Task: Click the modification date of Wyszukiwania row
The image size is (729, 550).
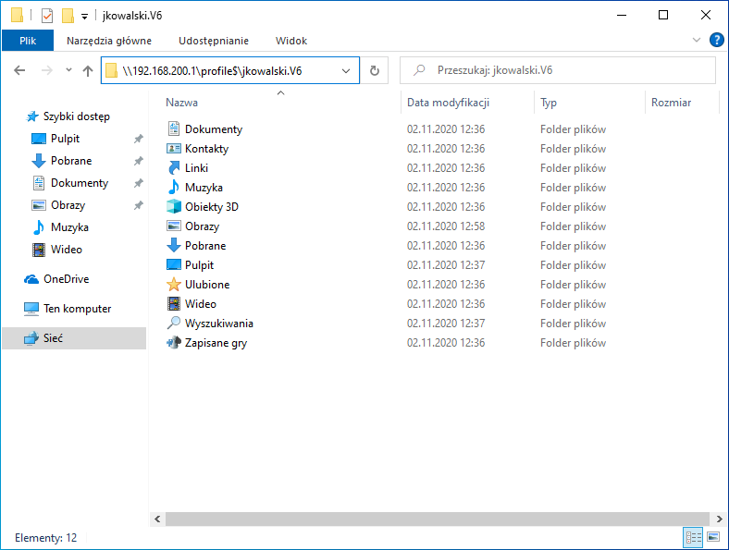Action: point(446,324)
